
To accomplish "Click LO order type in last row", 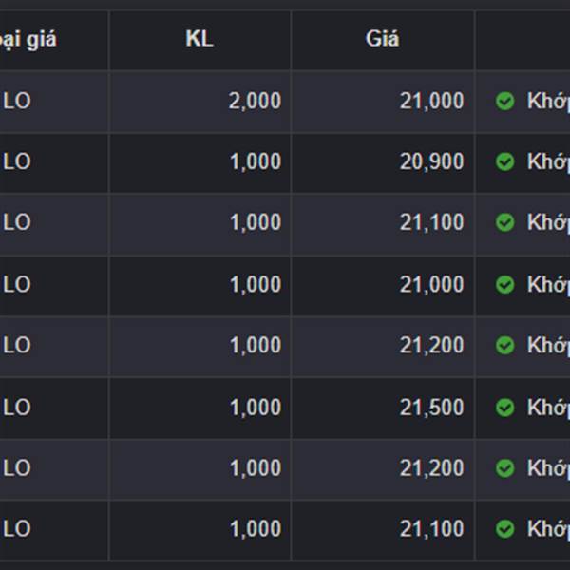I will coord(17,528).
